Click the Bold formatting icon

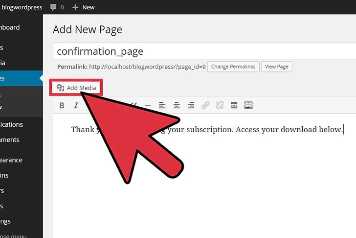62,105
